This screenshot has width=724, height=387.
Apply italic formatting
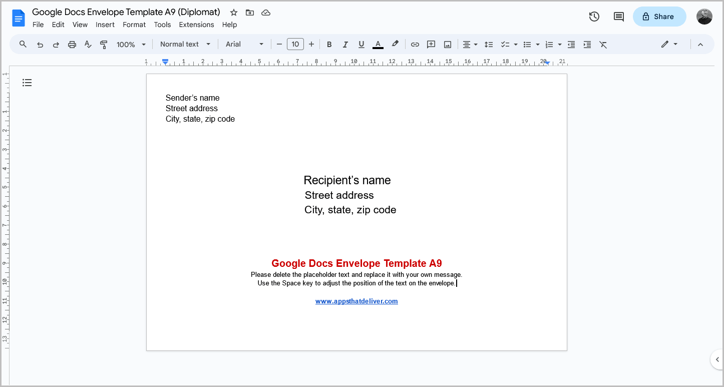click(345, 44)
